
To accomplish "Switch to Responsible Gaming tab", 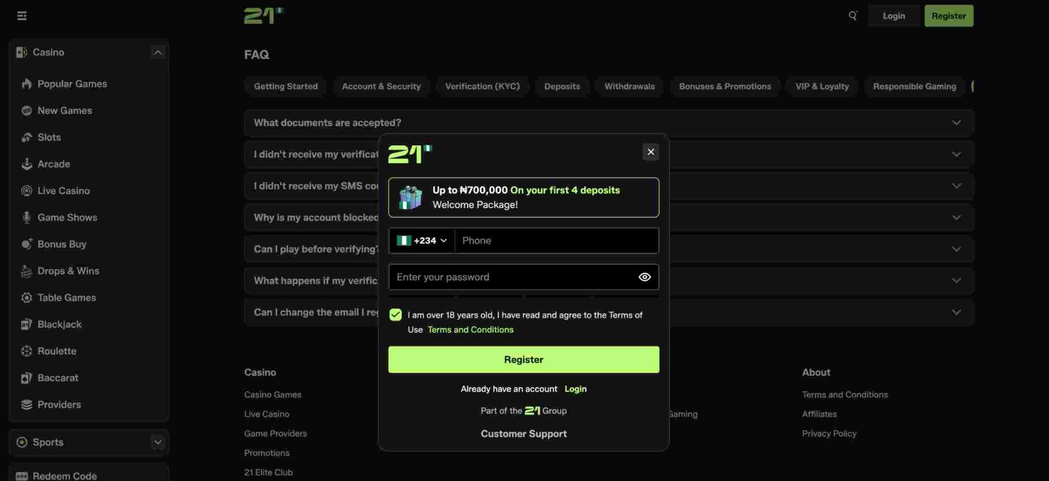I will pyautogui.click(x=914, y=87).
